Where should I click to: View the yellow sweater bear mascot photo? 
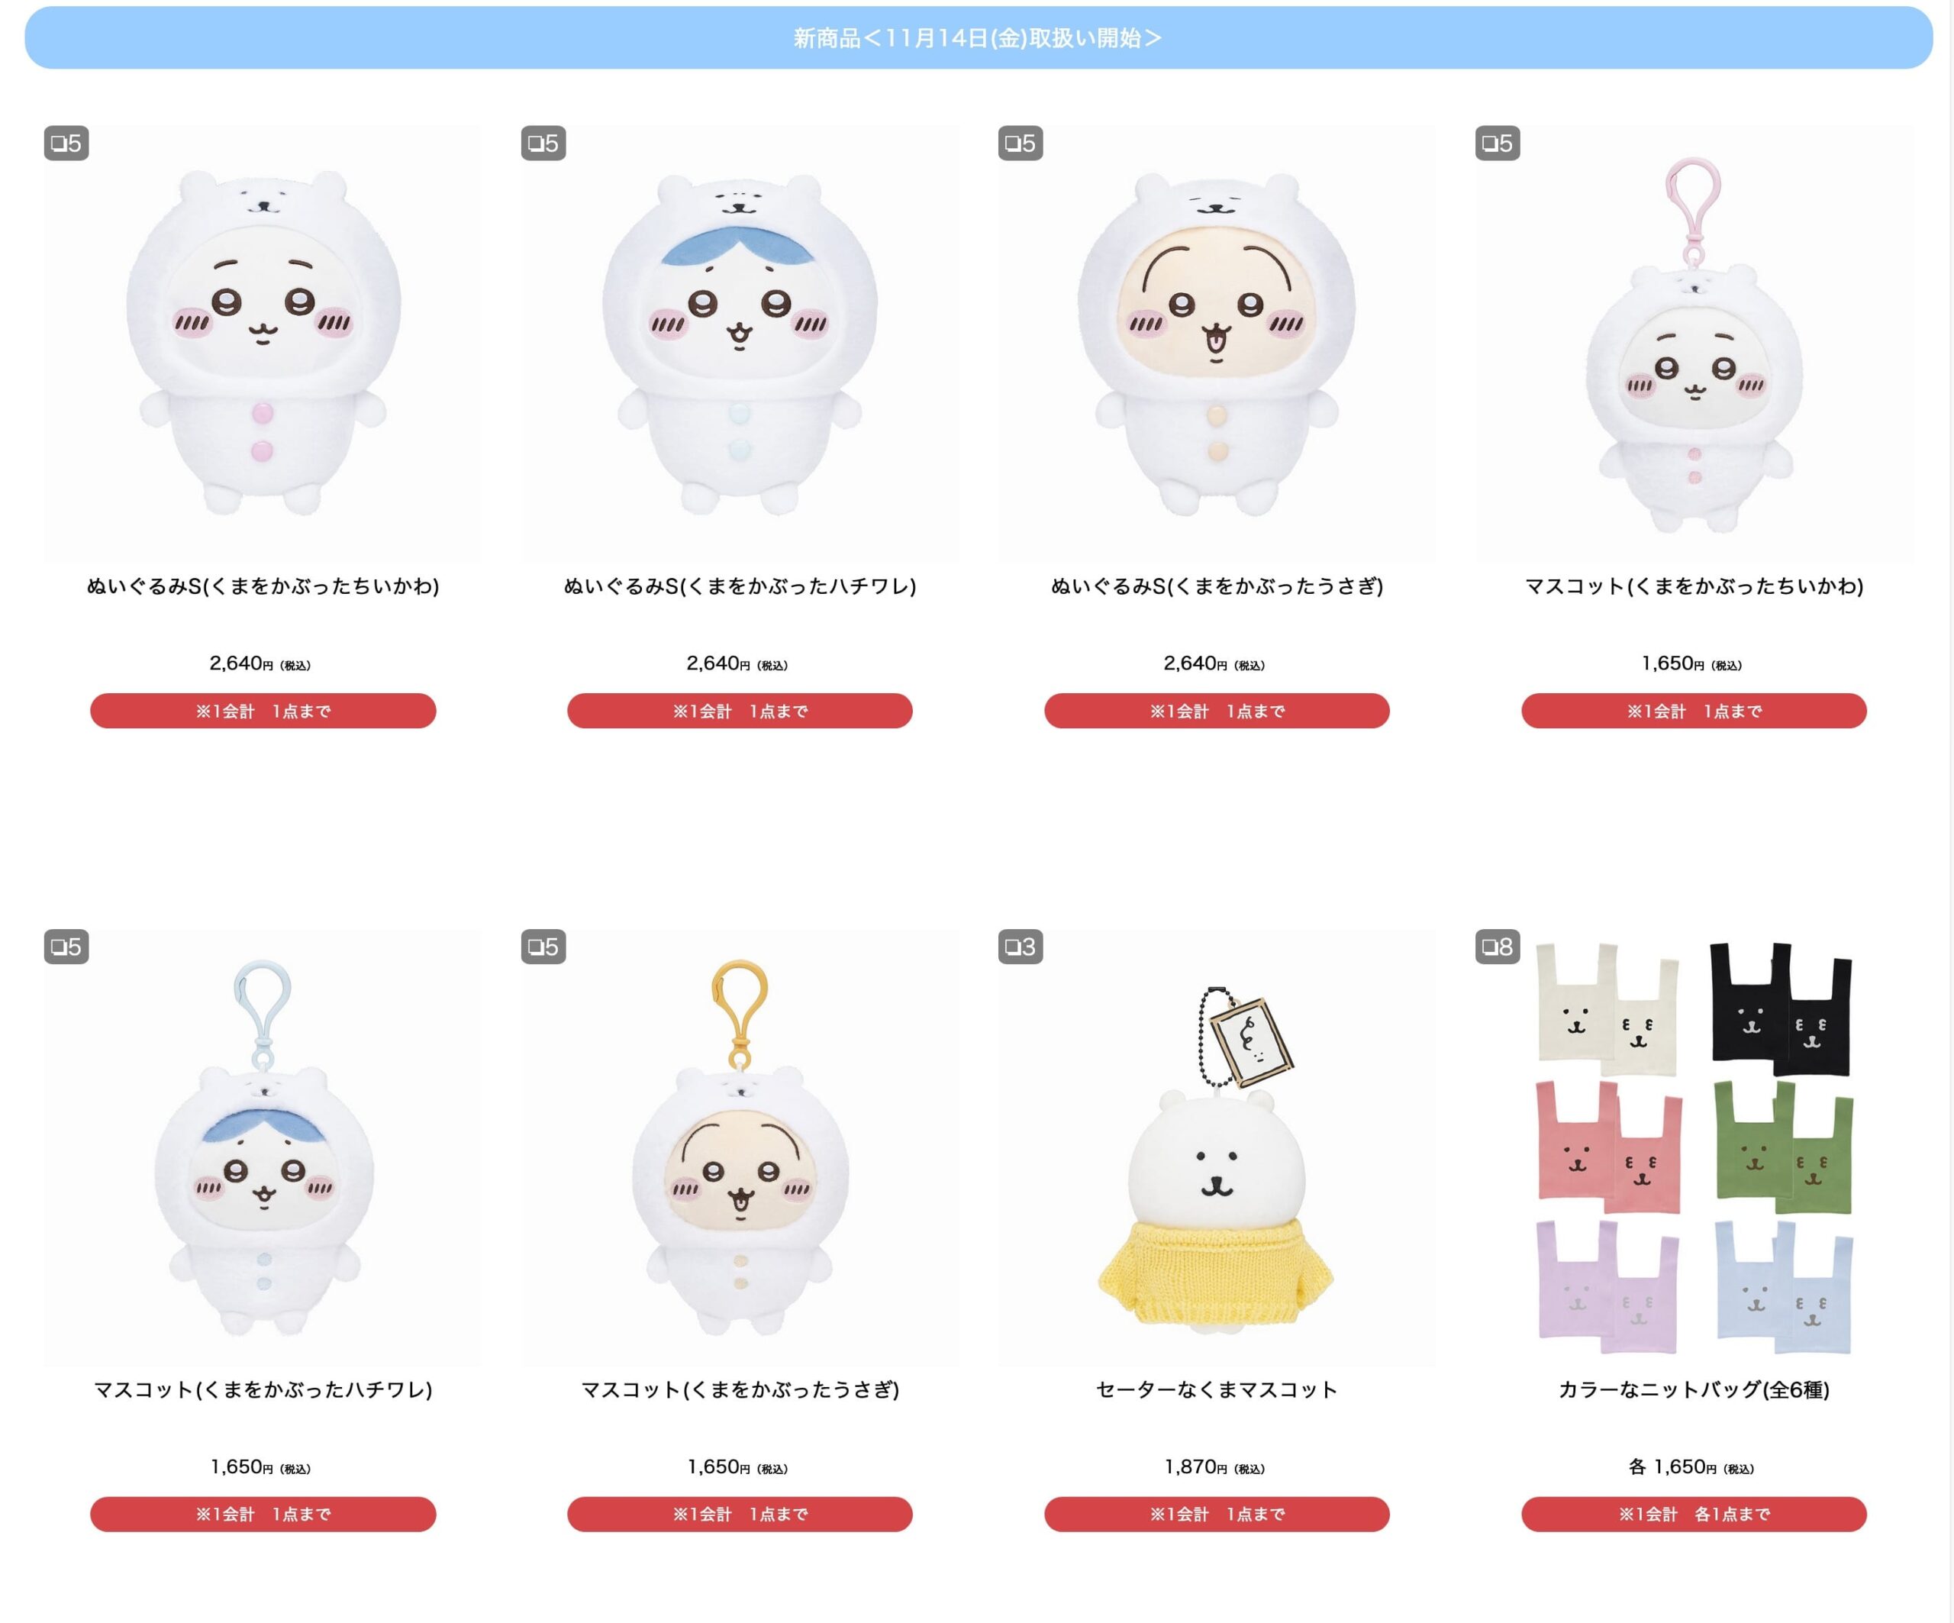[x=1216, y=1147]
